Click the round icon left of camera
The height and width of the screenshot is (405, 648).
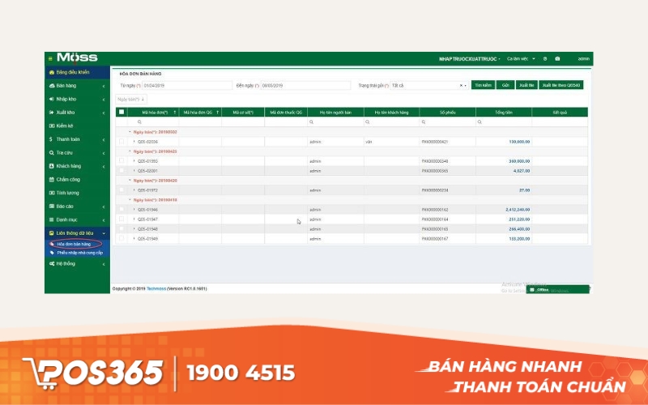click(545, 58)
